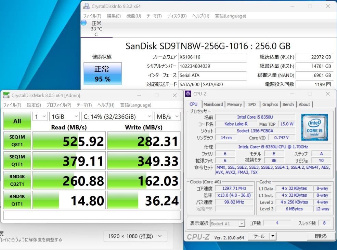This screenshot has width=337, height=250.
Task: Click the total host reads value 22972 GB
Action: click(314, 57)
